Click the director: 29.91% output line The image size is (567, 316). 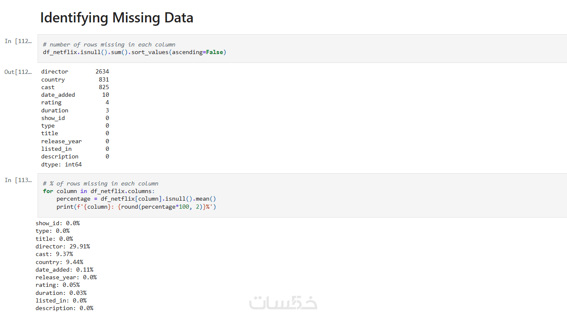tap(63, 246)
